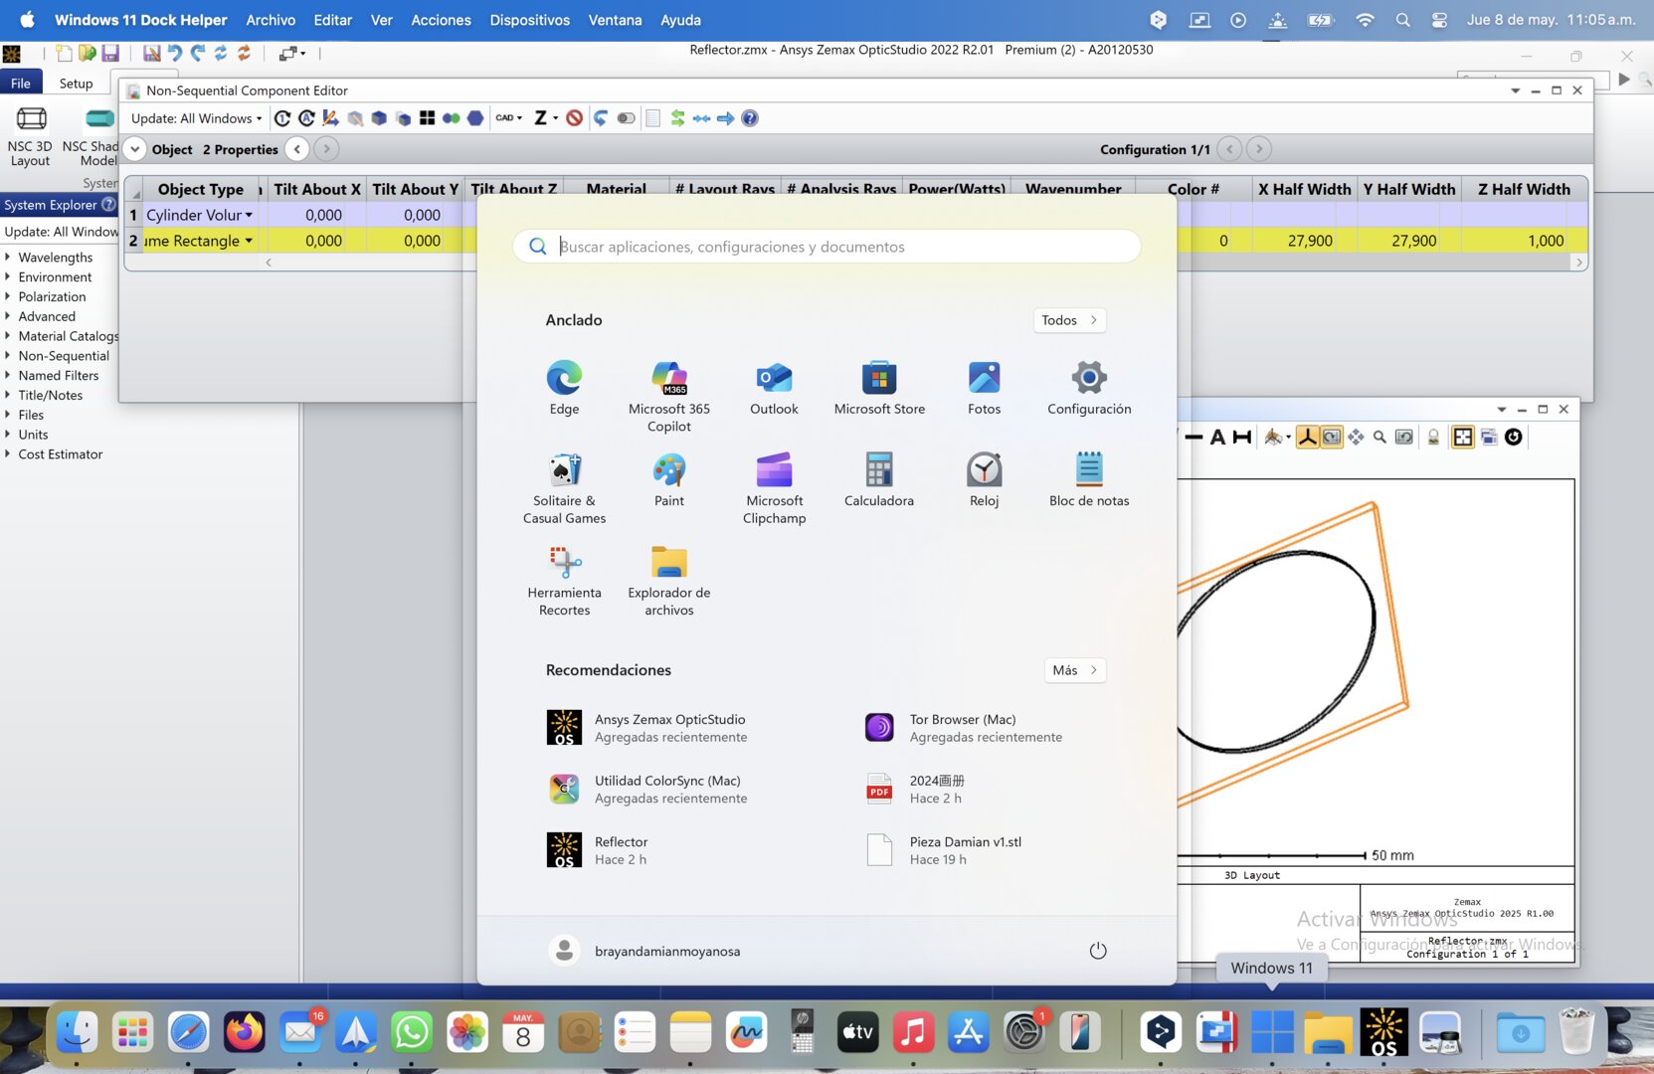Viewport: 1654px width, 1074px height.
Task: Click the blue help icon in component editor
Action: 750,118
